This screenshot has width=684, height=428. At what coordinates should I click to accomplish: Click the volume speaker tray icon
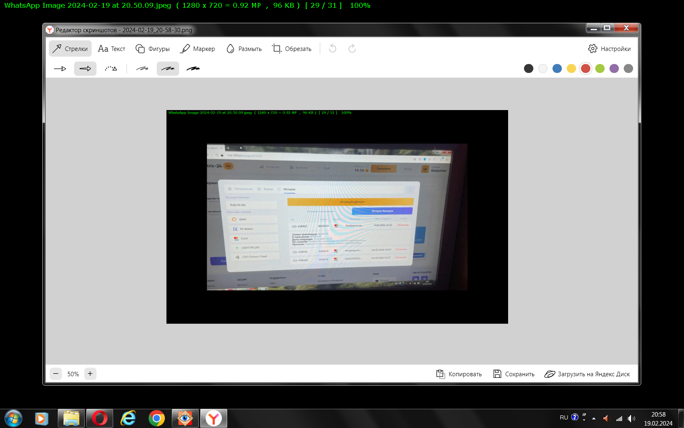click(631, 418)
